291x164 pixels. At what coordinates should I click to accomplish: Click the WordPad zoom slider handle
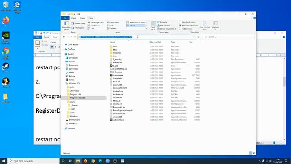pyautogui.click(x=274, y=143)
